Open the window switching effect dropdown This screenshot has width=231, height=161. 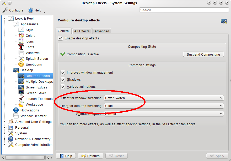(164, 98)
